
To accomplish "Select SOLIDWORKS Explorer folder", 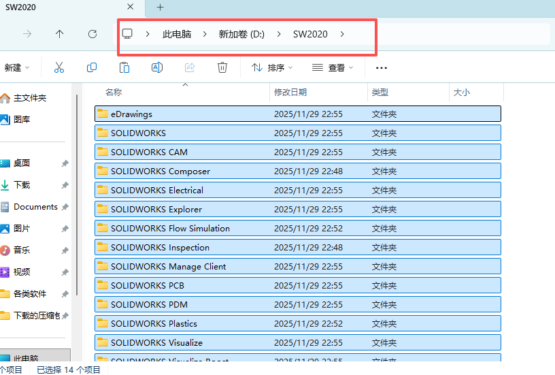I will pyautogui.click(x=298, y=209).
